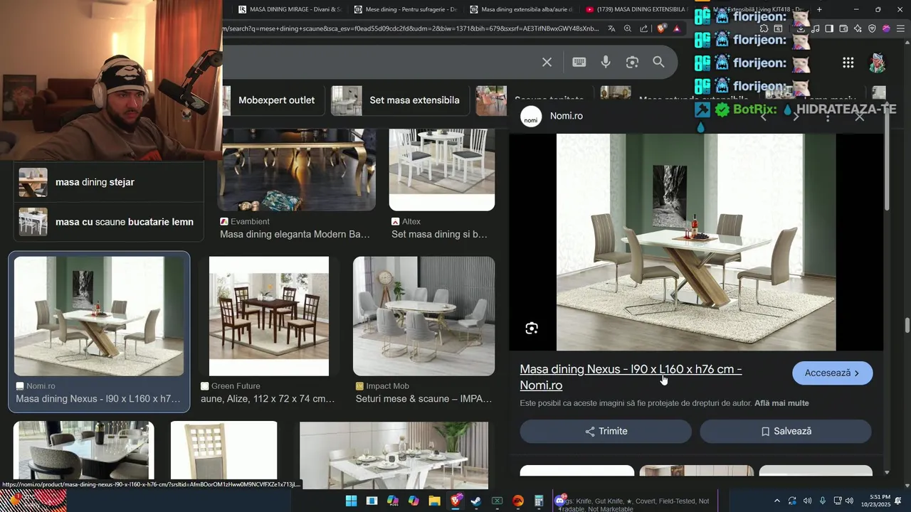911x512 pixels.
Task: Launch File Explorer from the taskbar
Action: (x=434, y=501)
